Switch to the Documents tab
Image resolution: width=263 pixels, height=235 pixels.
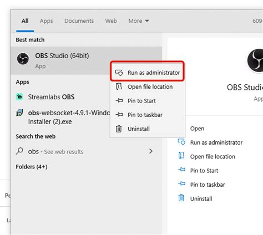(79, 21)
